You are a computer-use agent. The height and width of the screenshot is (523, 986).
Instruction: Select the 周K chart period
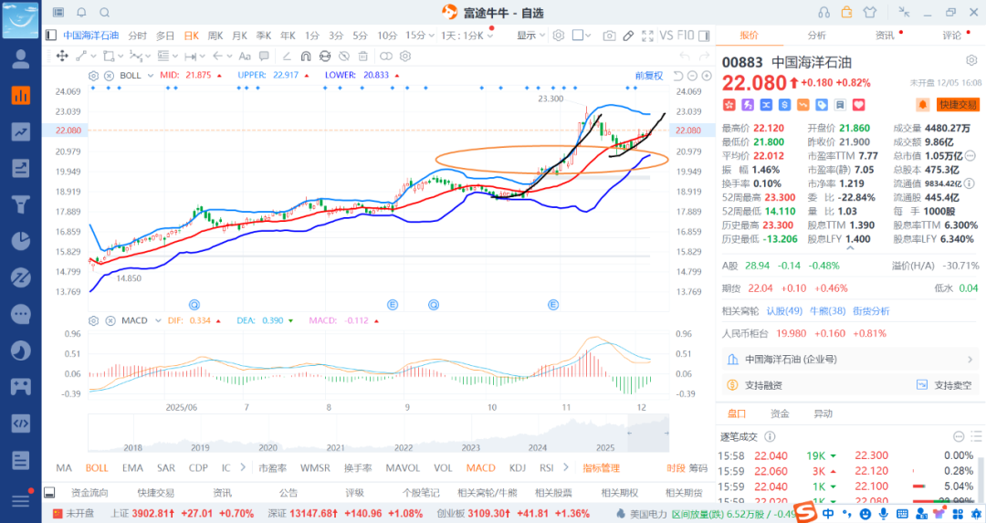pos(215,36)
